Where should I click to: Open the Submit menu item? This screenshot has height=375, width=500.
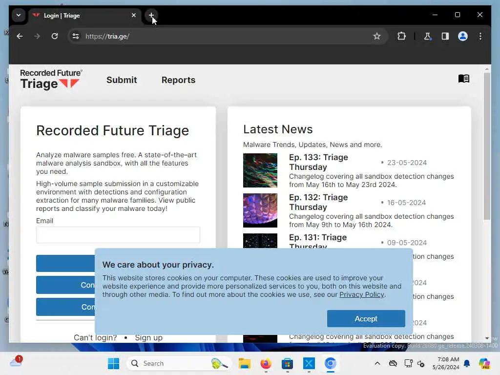tap(122, 80)
